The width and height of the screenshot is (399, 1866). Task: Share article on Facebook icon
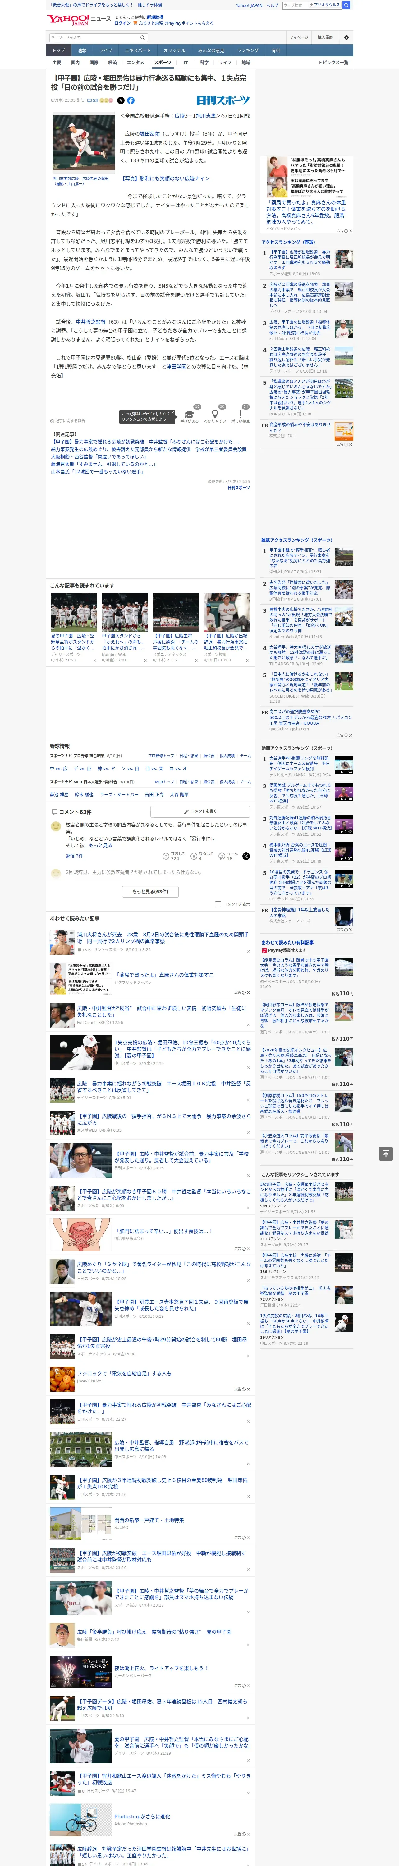[131, 101]
